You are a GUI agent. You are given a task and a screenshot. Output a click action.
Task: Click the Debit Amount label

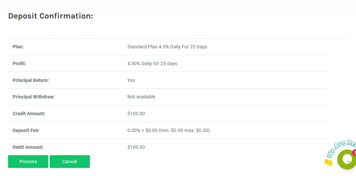tap(28, 147)
